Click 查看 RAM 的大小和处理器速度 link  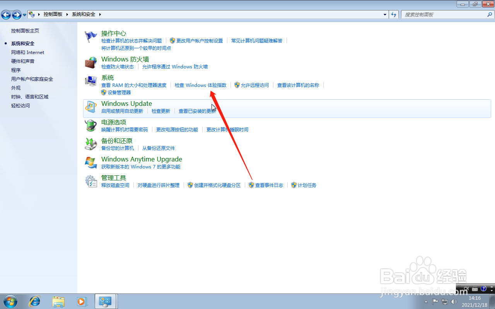point(134,85)
